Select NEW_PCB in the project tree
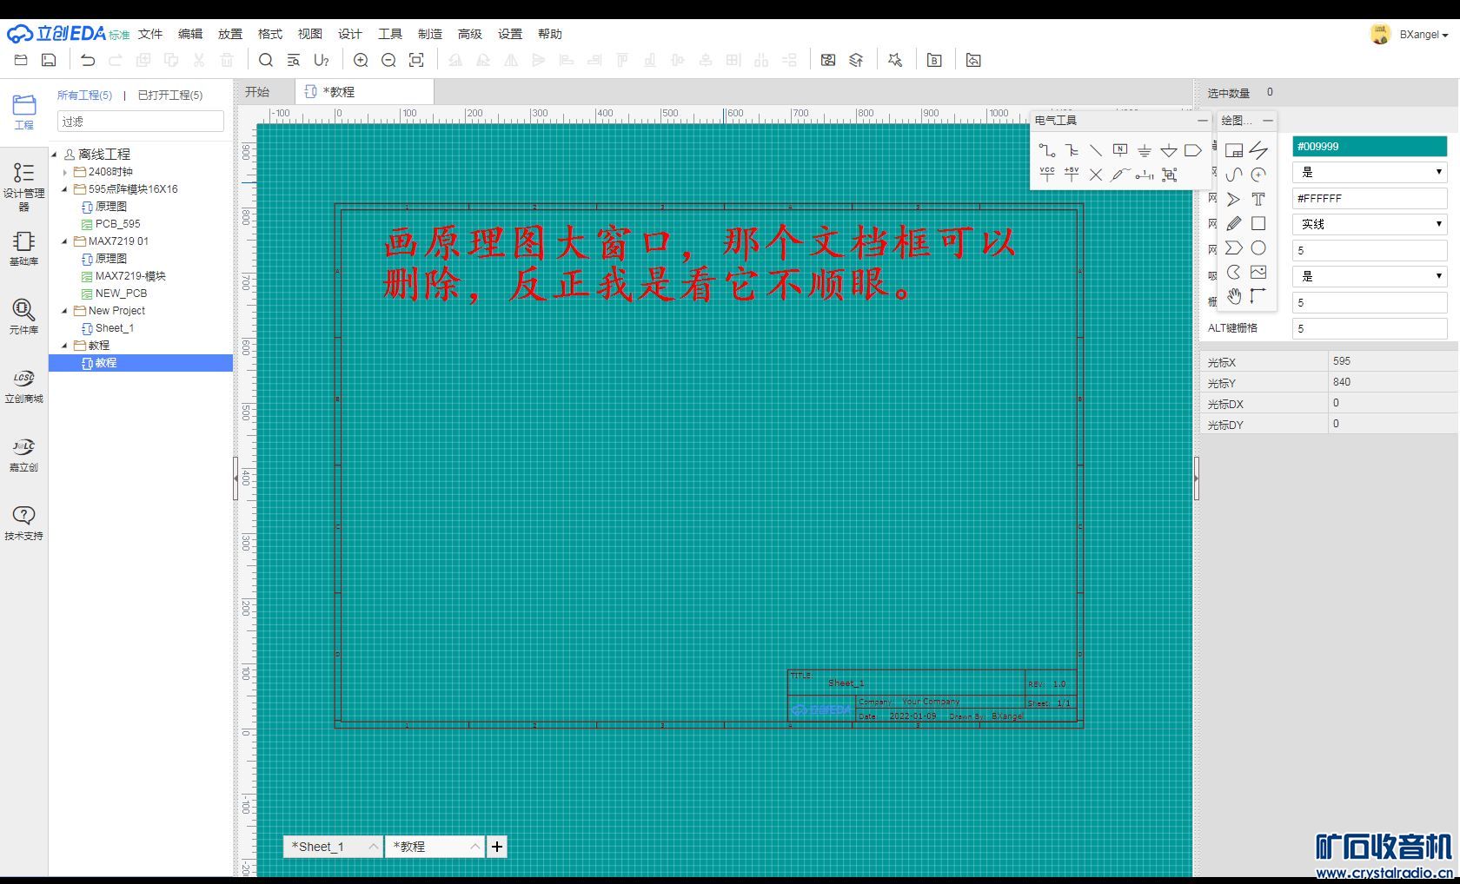Image resolution: width=1460 pixels, height=884 pixels. [121, 294]
